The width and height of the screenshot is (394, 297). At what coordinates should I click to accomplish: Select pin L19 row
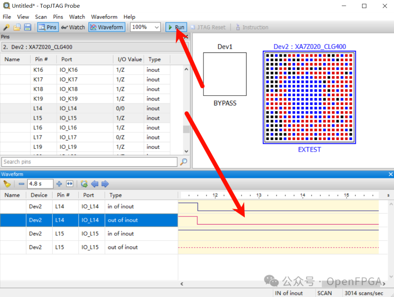tap(85, 147)
